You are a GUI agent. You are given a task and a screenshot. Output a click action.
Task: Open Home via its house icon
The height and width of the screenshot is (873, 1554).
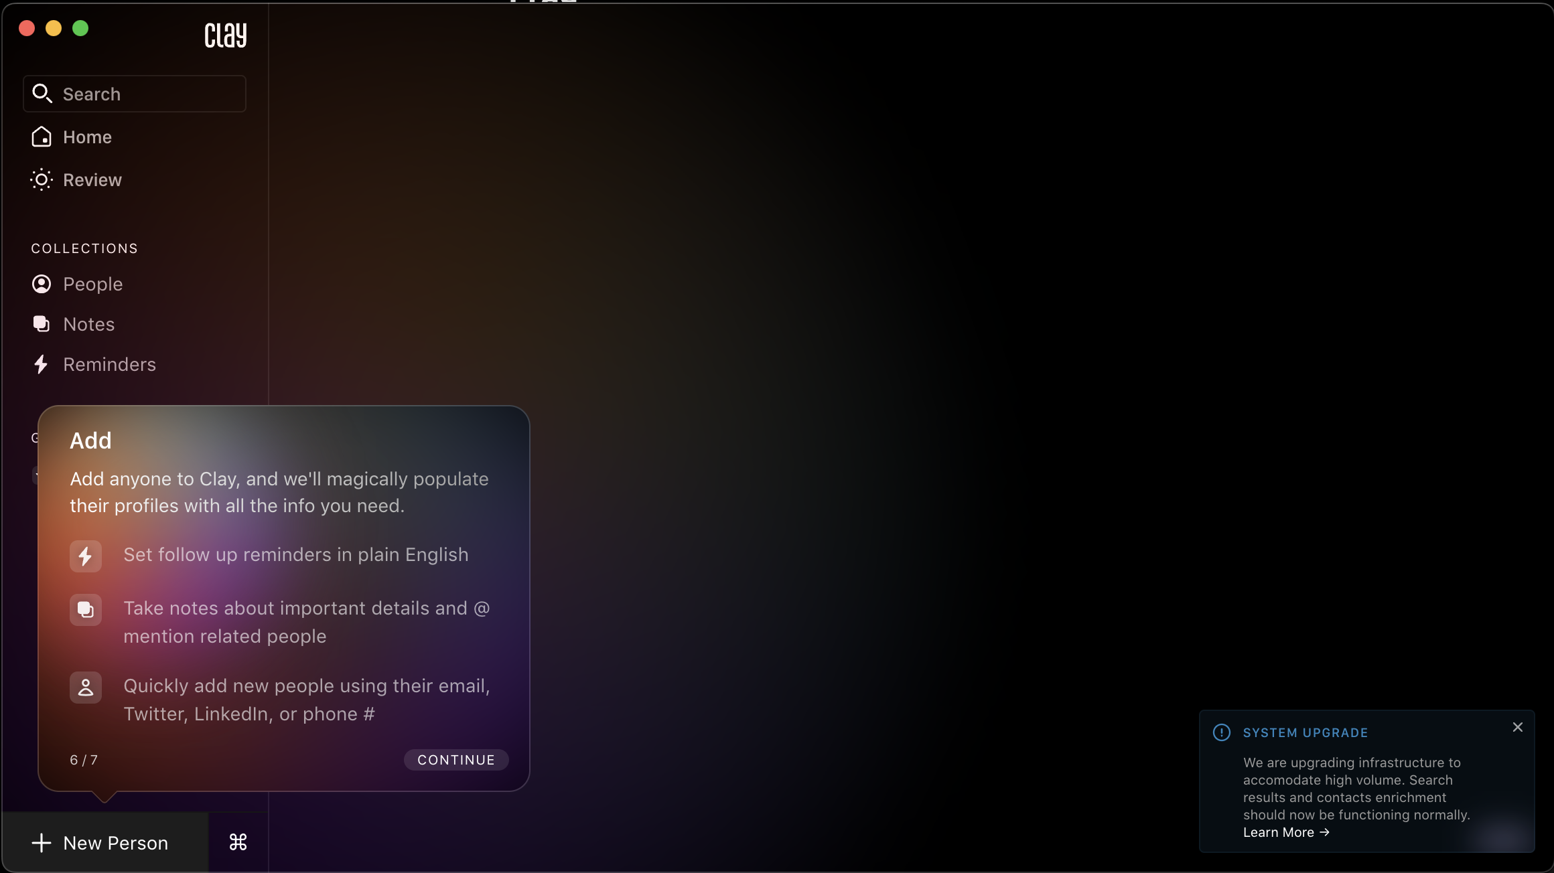coord(42,137)
